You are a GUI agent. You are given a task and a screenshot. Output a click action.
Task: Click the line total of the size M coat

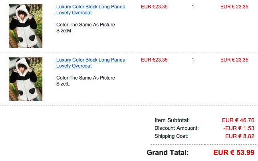(234, 7)
